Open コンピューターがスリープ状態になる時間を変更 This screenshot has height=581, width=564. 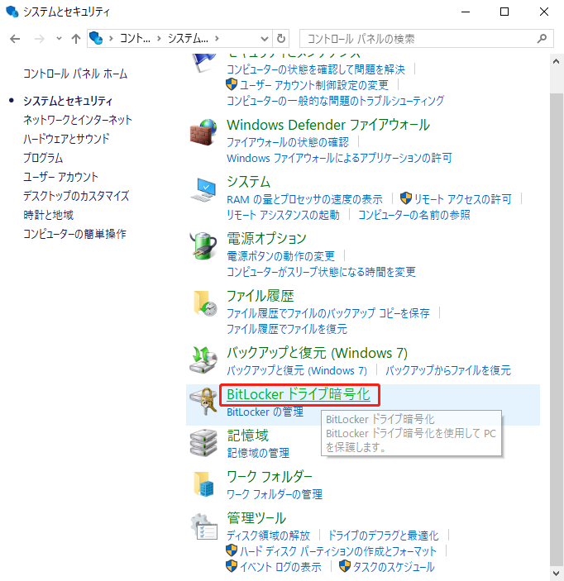point(321,272)
